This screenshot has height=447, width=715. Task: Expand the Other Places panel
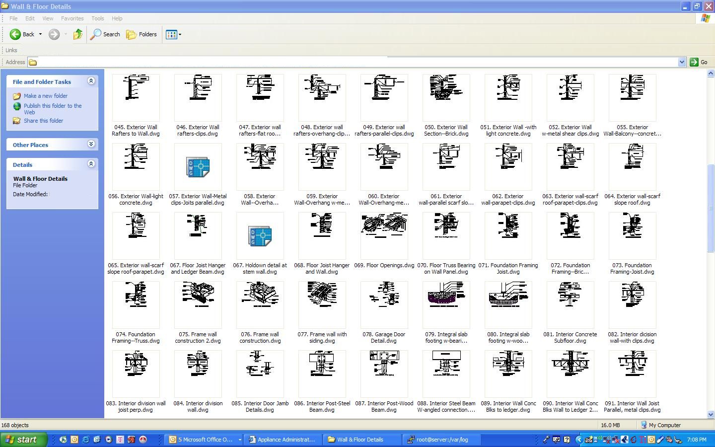click(91, 144)
